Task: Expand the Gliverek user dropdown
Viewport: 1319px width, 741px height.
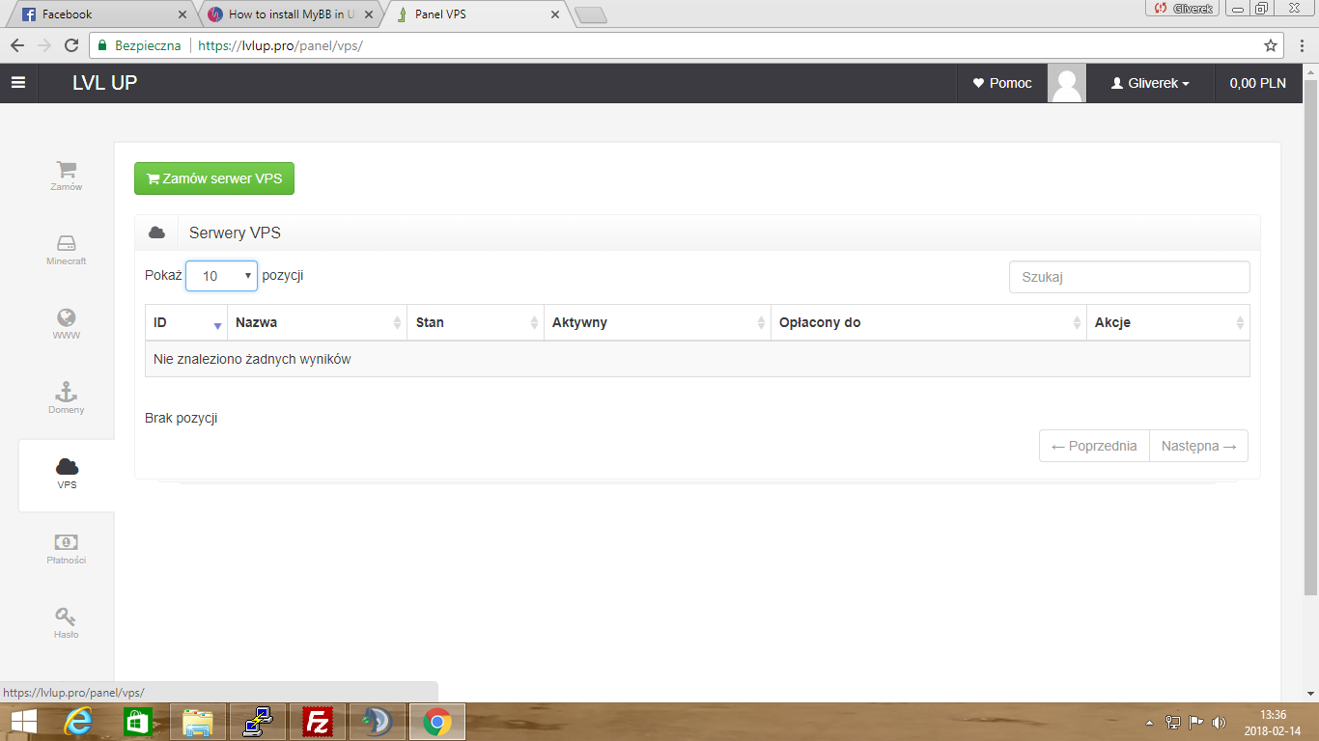Action: pos(1150,83)
